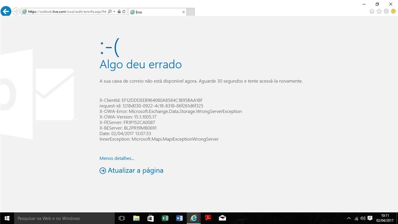Open a new blank tab

click(x=190, y=12)
